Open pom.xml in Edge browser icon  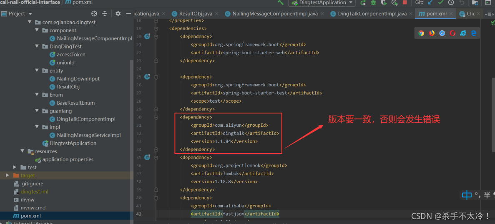point(474,33)
